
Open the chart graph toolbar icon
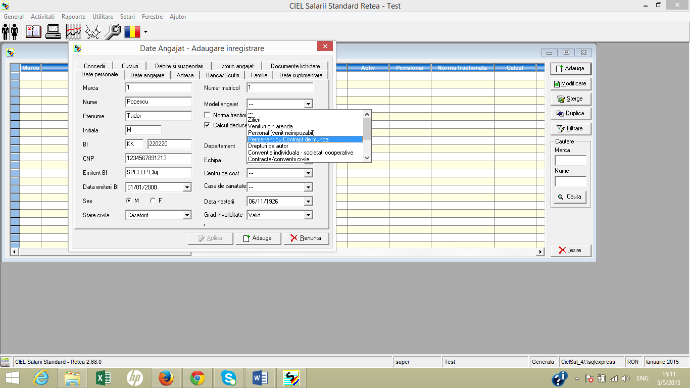[73, 32]
